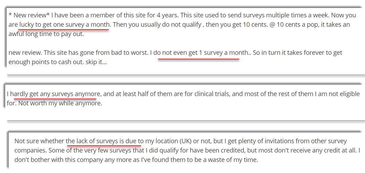
Task: Click the text "awful long time to pay out"
Action: tap(46, 34)
